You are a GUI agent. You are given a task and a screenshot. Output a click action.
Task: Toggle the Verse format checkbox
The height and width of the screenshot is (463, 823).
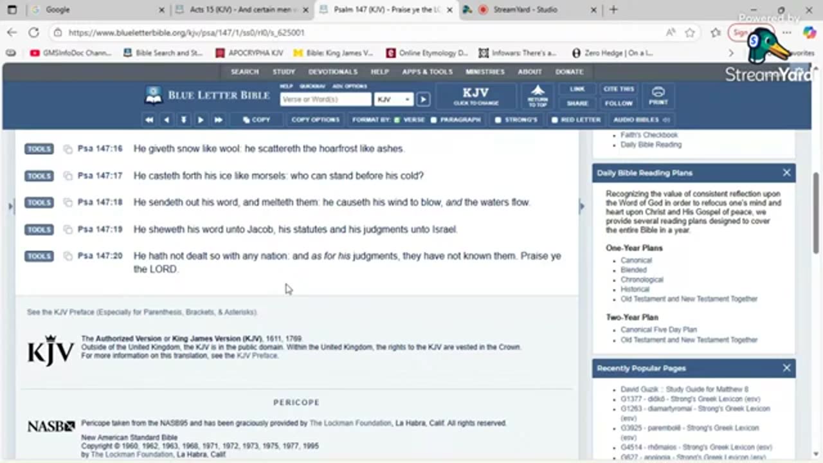(397, 120)
